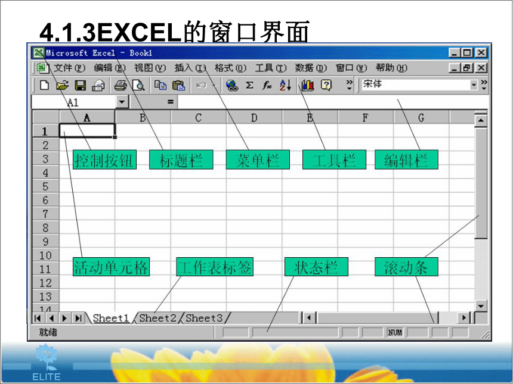Expand more formatting toolbar buttons chevron
The height and width of the screenshot is (384, 513).
(484, 85)
